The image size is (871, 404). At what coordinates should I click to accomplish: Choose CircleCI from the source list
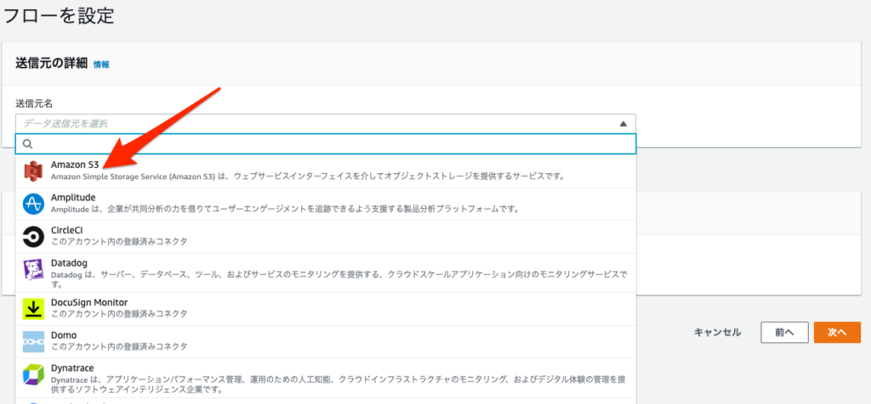coord(326,237)
